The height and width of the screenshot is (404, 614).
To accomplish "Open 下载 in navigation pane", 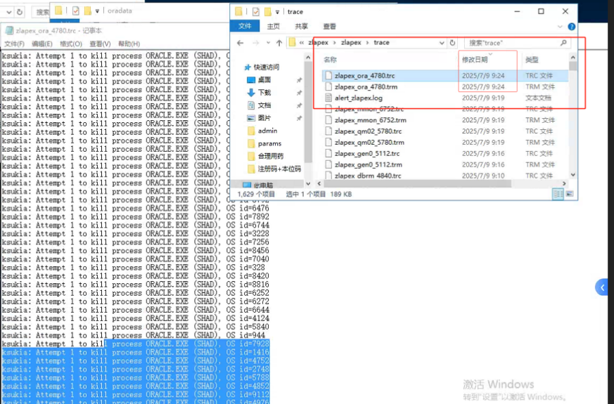I will (x=264, y=92).
